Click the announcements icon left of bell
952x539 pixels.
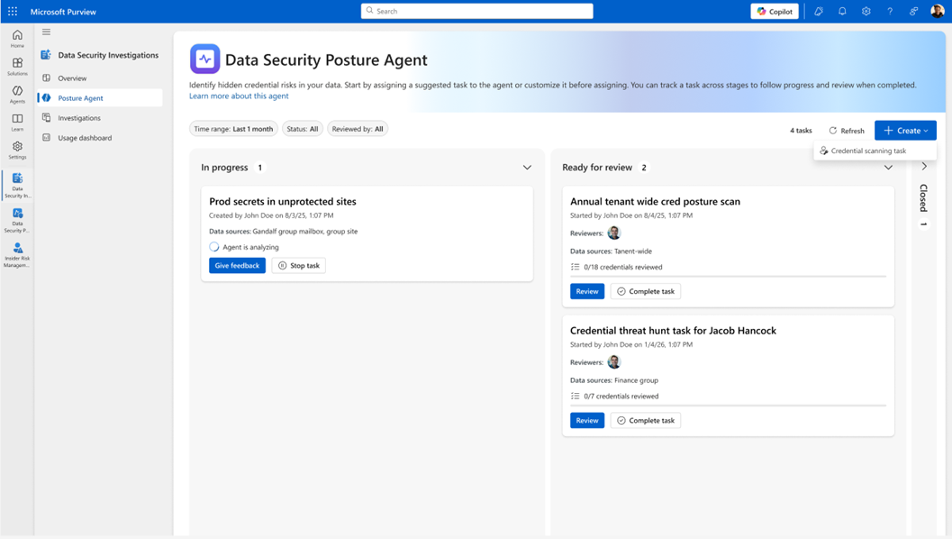[819, 12]
